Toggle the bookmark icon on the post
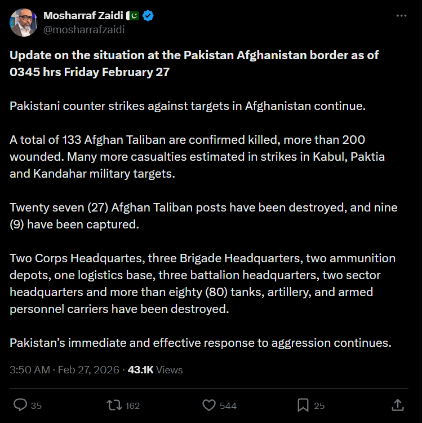 pos(303,405)
